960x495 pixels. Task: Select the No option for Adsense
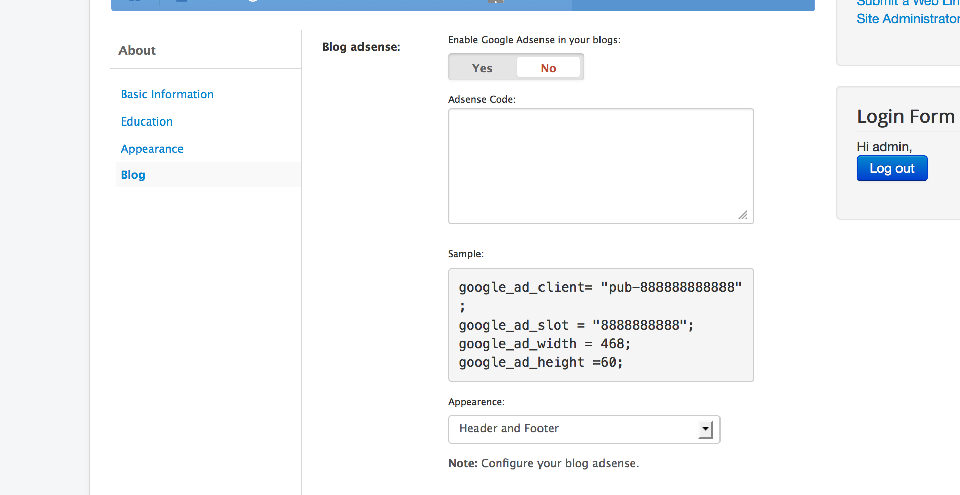click(548, 68)
